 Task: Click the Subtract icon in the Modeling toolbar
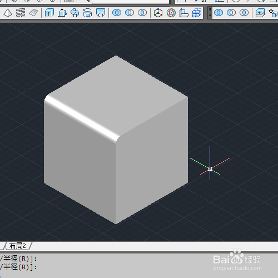coord(130,13)
